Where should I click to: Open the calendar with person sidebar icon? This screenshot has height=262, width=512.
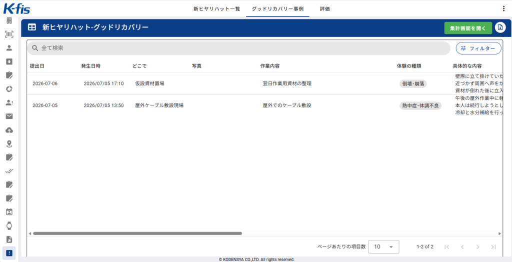[9, 211]
